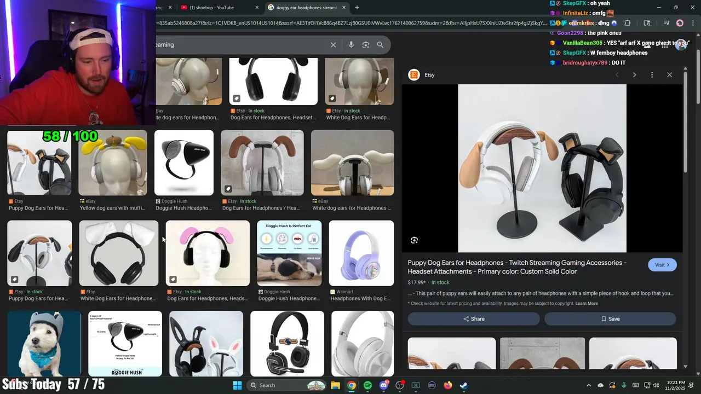Open the Etsy favicon in preview header
Viewport: 701px width, 394px height.
pyautogui.click(x=414, y=75)
